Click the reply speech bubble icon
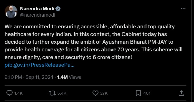This screenshot has width=194, height=102. [x=9, y=93]
